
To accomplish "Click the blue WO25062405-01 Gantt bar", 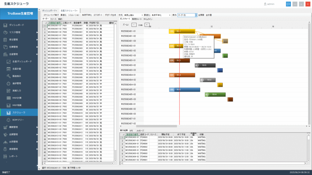I will (184, 90).
